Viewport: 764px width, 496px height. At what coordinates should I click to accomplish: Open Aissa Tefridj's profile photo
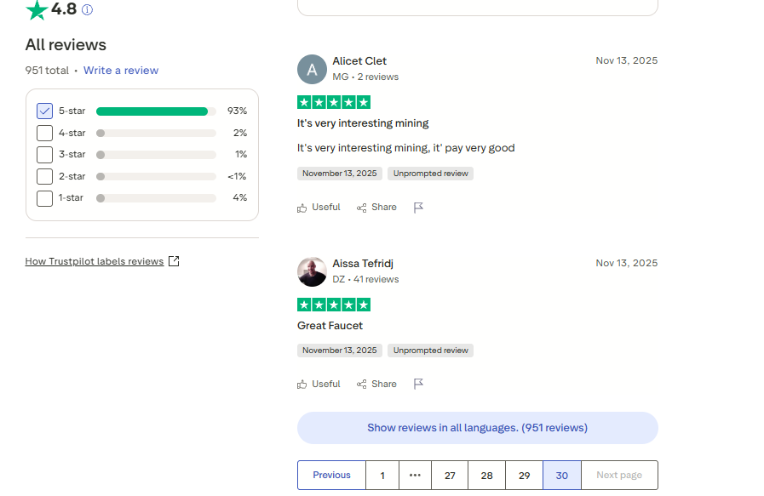pos(312,271)
